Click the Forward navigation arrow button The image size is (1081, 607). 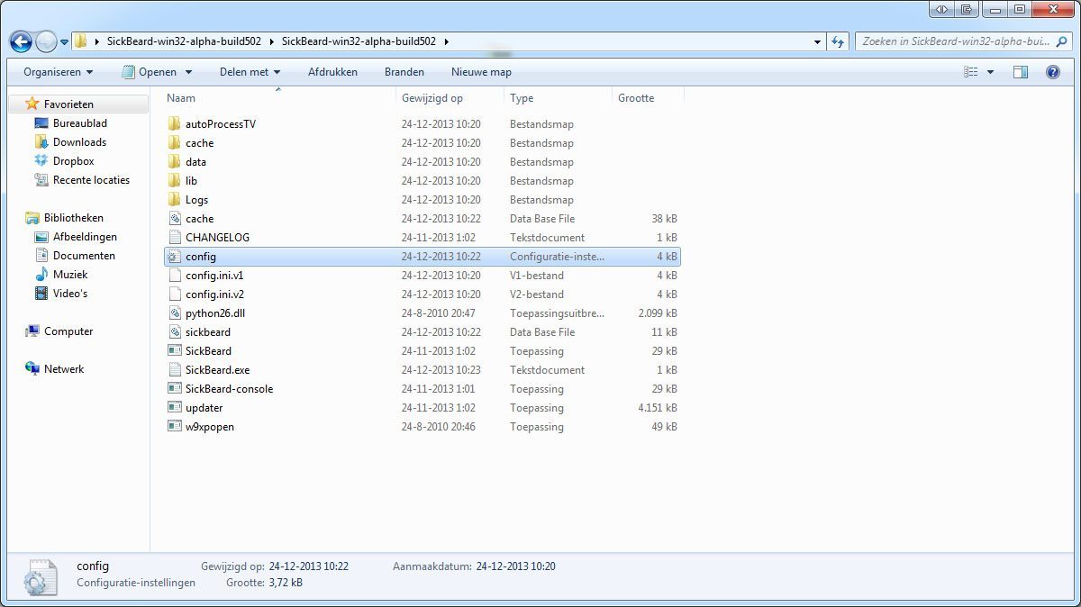point(46,41)
